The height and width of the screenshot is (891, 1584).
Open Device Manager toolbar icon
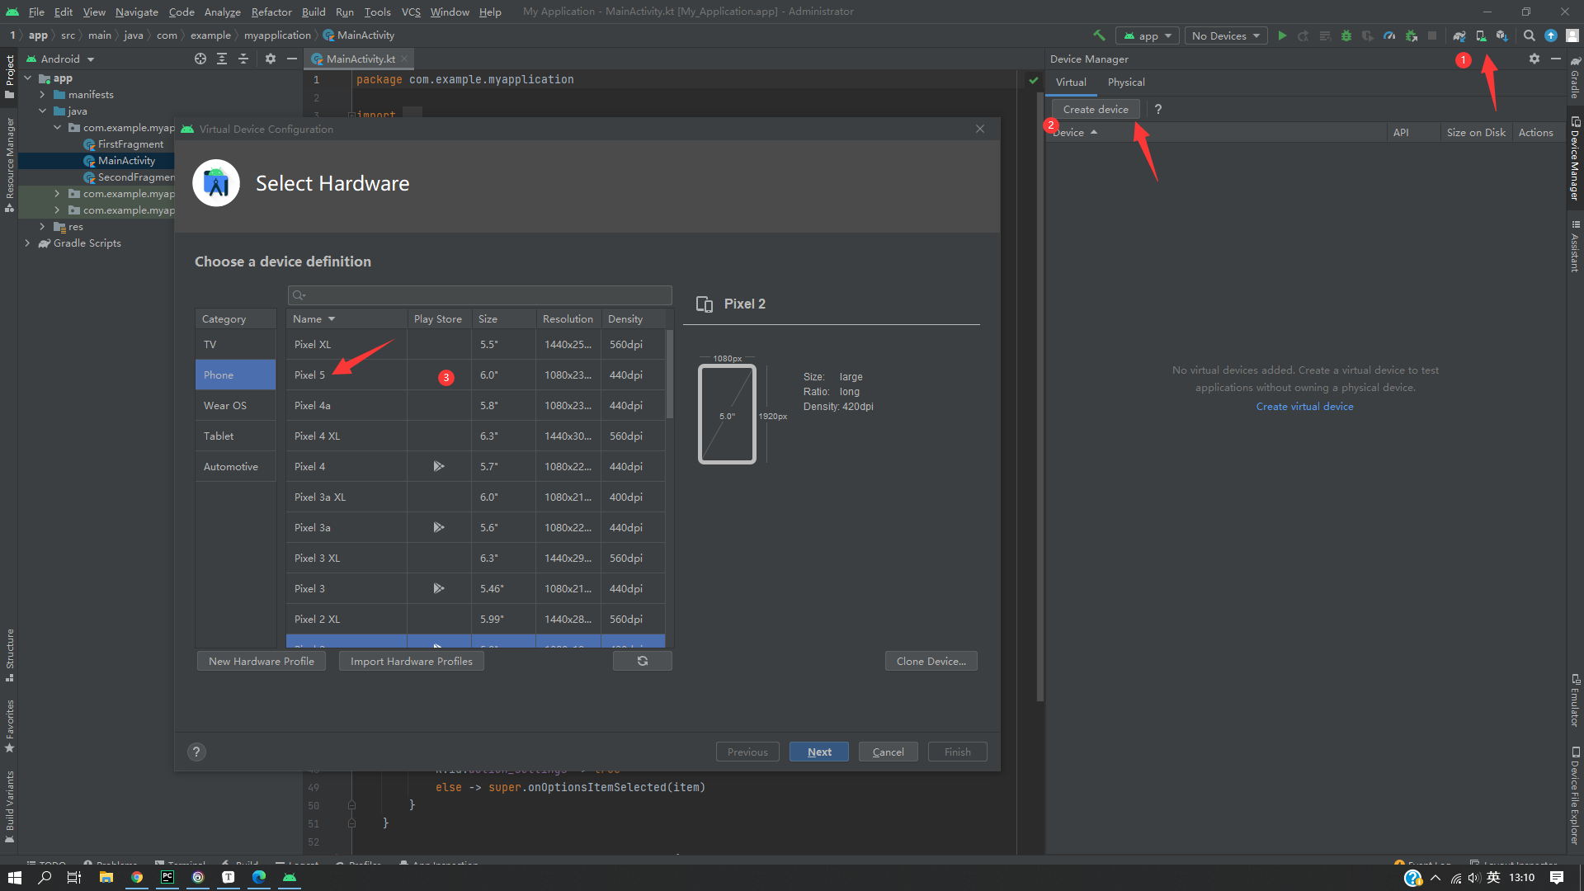click(1481, 35)
